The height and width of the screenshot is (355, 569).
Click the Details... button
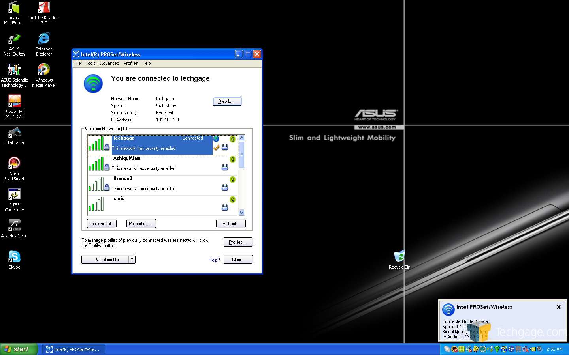[227, 101]
